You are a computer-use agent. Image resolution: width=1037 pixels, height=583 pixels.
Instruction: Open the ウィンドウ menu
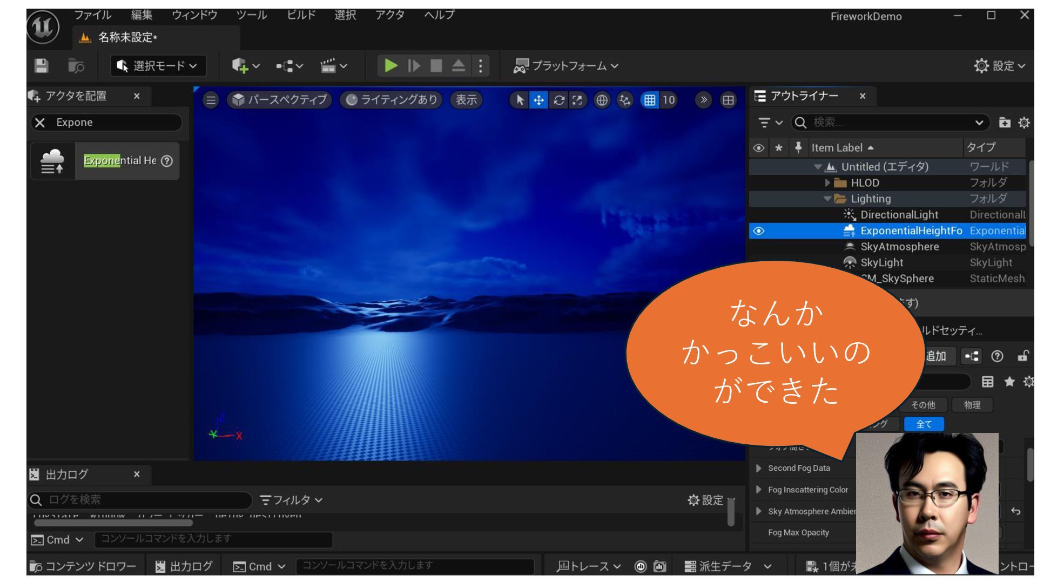pyautogui.click(x=194, y=15)
